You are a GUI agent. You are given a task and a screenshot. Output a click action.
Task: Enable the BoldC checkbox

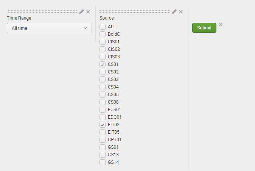point(103,34)
